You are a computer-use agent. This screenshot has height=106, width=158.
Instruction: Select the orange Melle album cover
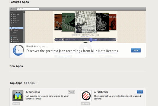click(58, 22)
